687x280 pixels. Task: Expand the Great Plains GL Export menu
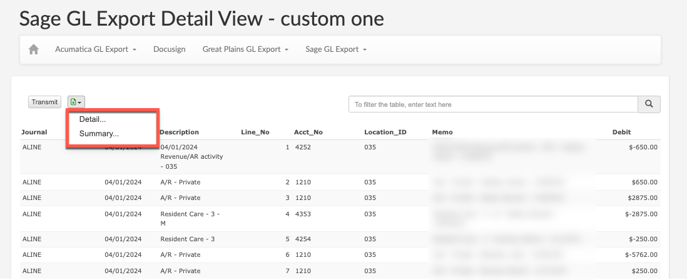[245, 49]
